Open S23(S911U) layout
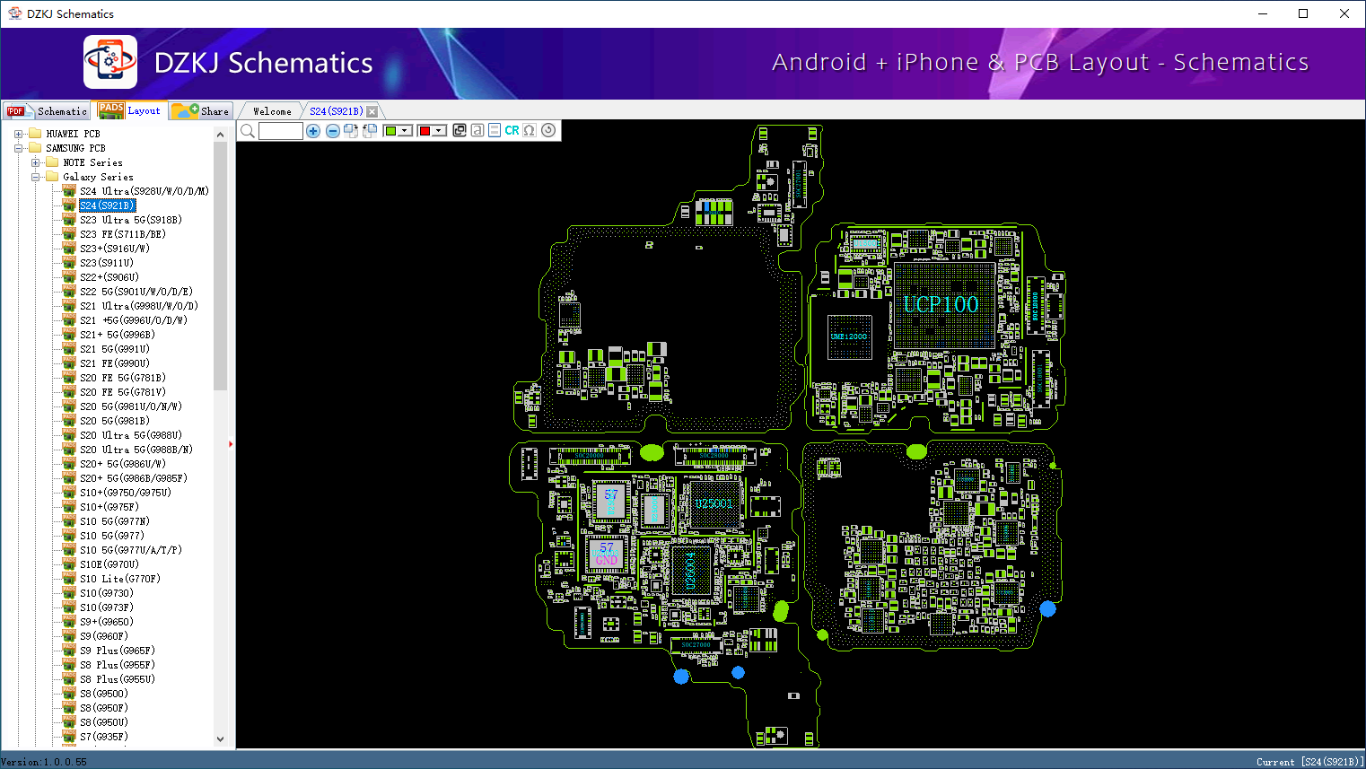This screenshot has width=1366, height=769. tap(107, 263)
